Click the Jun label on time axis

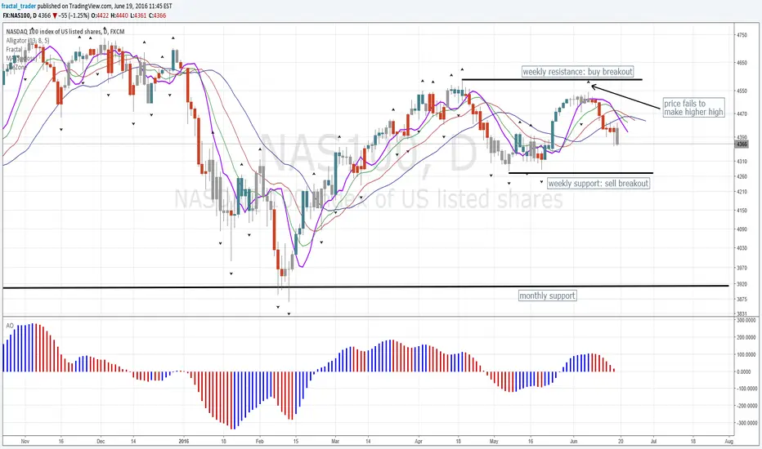574,442
